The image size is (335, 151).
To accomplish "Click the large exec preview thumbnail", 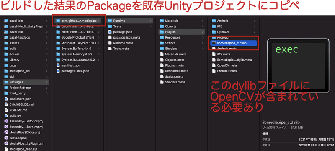I will pos(298,66).
